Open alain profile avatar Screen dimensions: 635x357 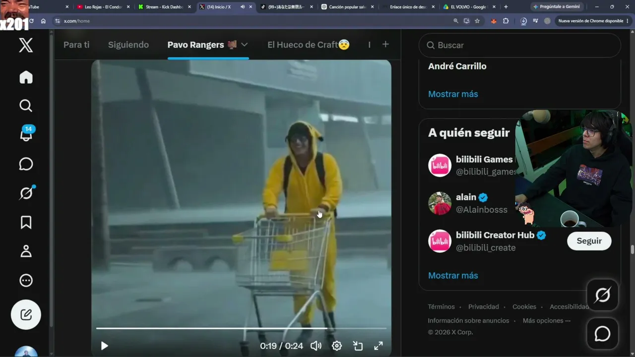click(x=440, y=203)
